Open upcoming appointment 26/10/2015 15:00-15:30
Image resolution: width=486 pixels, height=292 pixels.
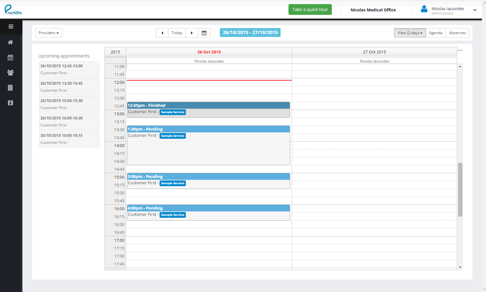69,104
